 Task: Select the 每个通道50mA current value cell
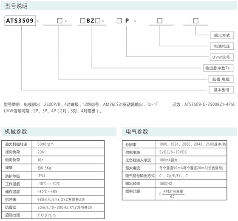pos(191,168)
